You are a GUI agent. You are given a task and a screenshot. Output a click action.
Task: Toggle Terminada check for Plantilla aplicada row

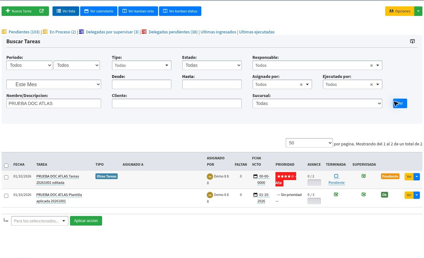[x=336, y=194]
